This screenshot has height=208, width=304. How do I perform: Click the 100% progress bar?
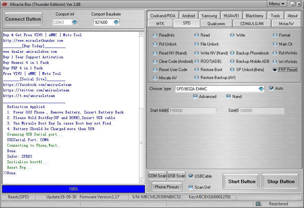(x=73, y=189)
